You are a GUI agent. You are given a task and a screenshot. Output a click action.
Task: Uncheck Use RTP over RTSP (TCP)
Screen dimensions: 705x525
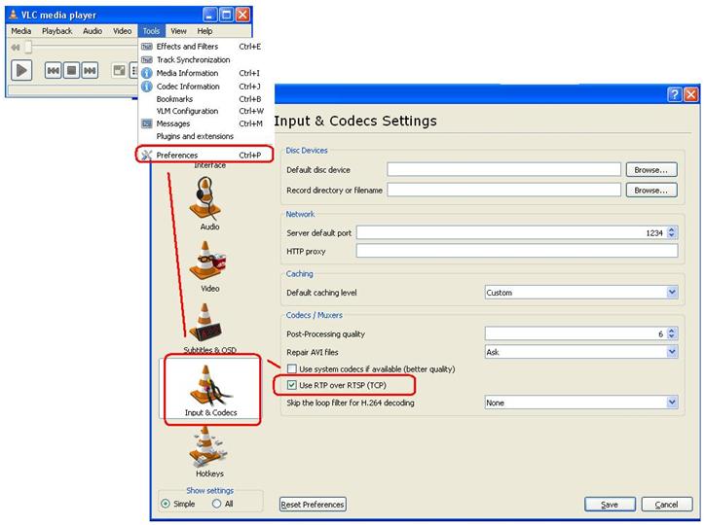292,385
